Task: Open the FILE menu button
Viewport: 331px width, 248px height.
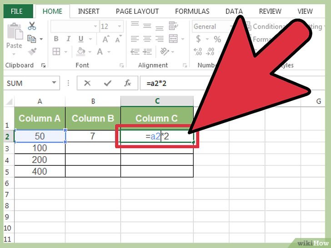Action: pyautogui.click(x=17, y=11)
